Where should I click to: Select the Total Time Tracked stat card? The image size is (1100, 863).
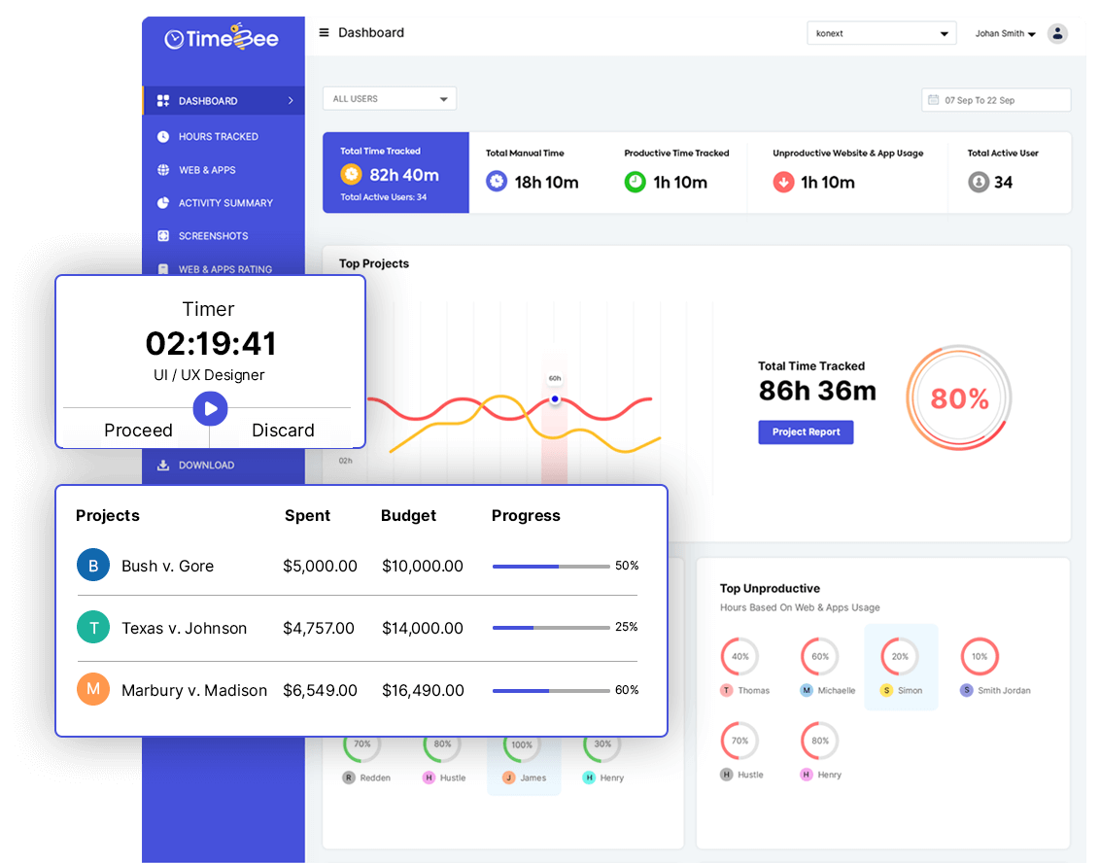395,172
